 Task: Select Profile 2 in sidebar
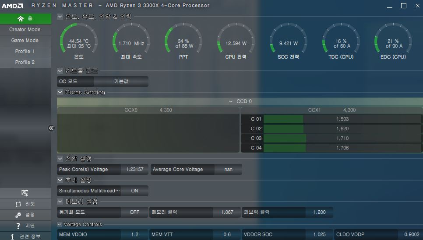[x=25, y=62]
